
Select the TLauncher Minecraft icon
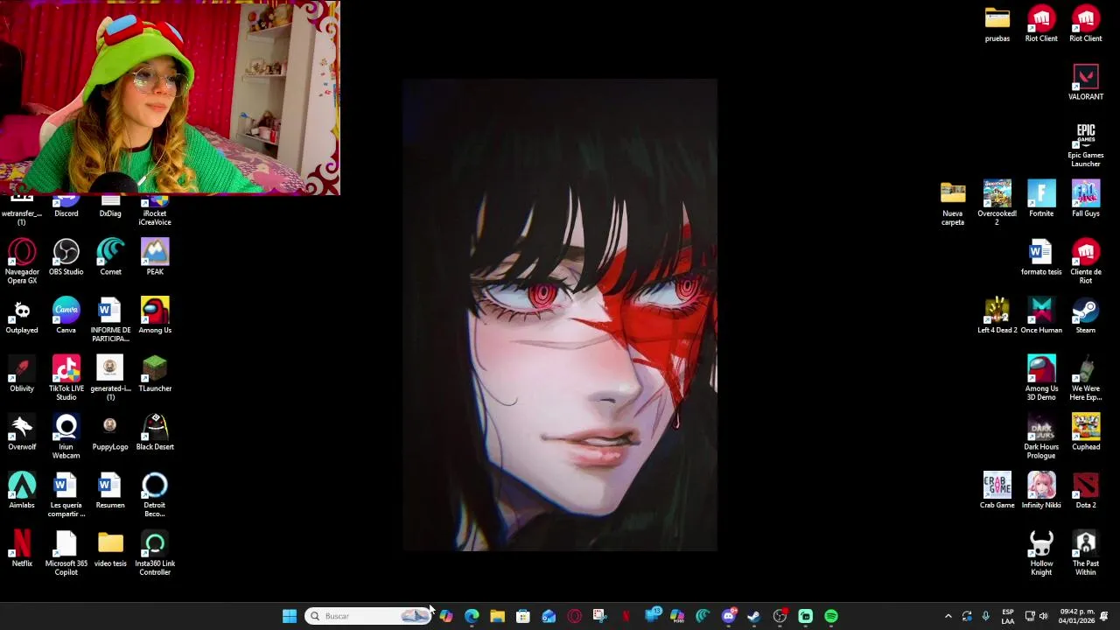pyautogui.click(x=155, y=374)
